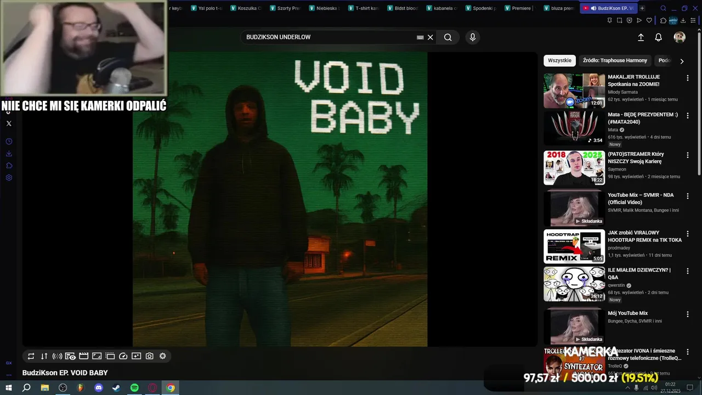Viewport: 702px width, 395px height.
Task: Open the Windows Start menu
Action: [9, 388]
